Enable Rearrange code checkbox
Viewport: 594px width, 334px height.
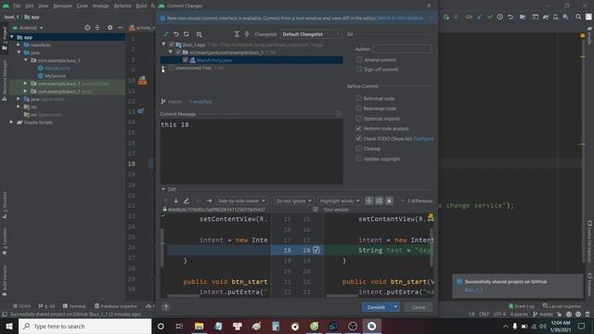(359, 109)
